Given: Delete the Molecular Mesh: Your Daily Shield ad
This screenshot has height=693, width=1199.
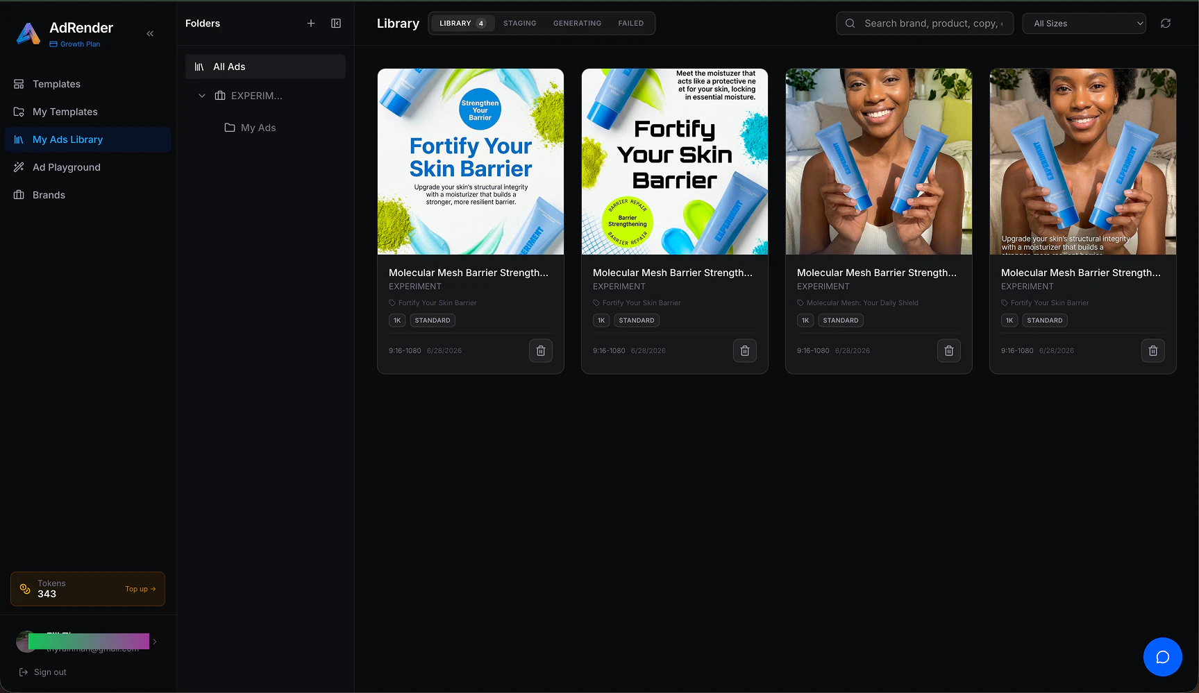Looking at the screenshot, I should click(x=949, y=351).
